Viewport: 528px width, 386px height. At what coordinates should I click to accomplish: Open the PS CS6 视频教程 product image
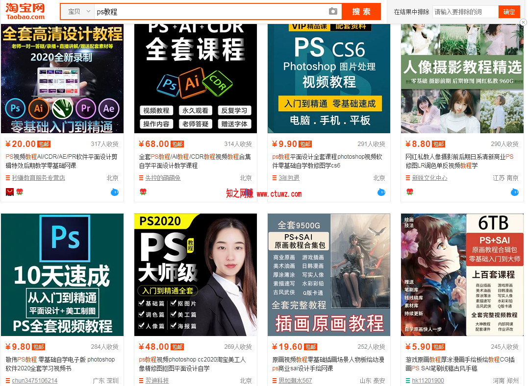(329, 79)
